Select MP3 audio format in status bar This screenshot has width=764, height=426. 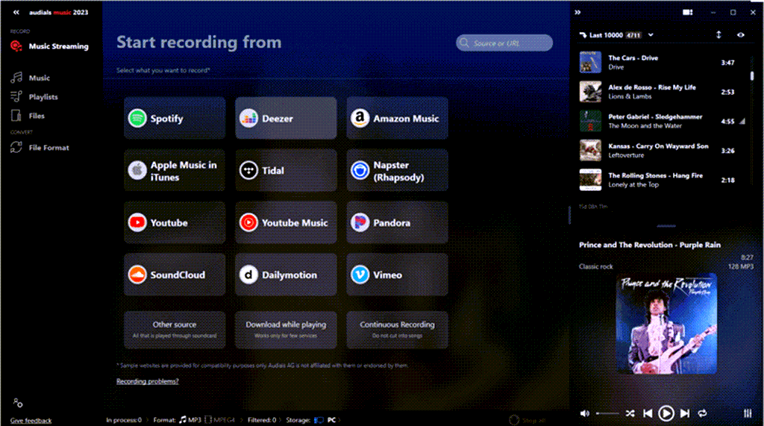click(x=190, y=420)
